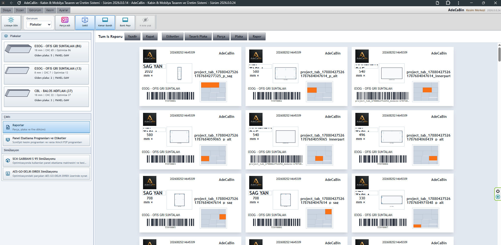The image size is (501, 245).
Task: Open the Rapor report tab
Action: coord(257,36)
